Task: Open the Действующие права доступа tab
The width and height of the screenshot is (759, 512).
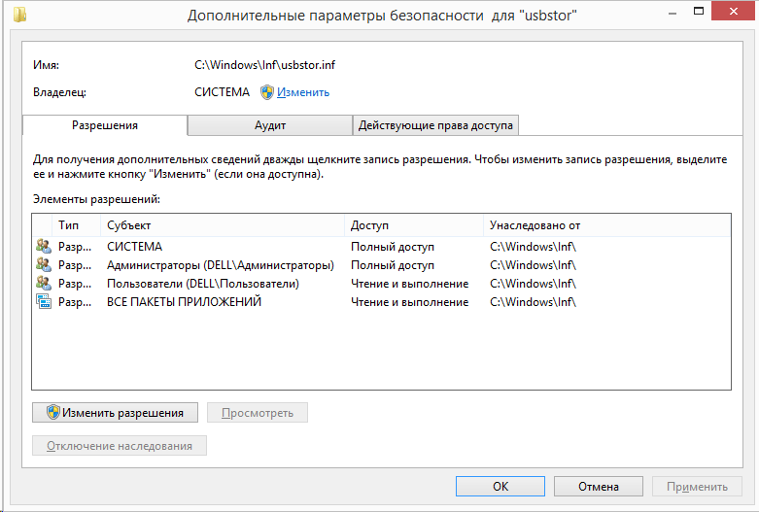Action: [x=435, y=125]
